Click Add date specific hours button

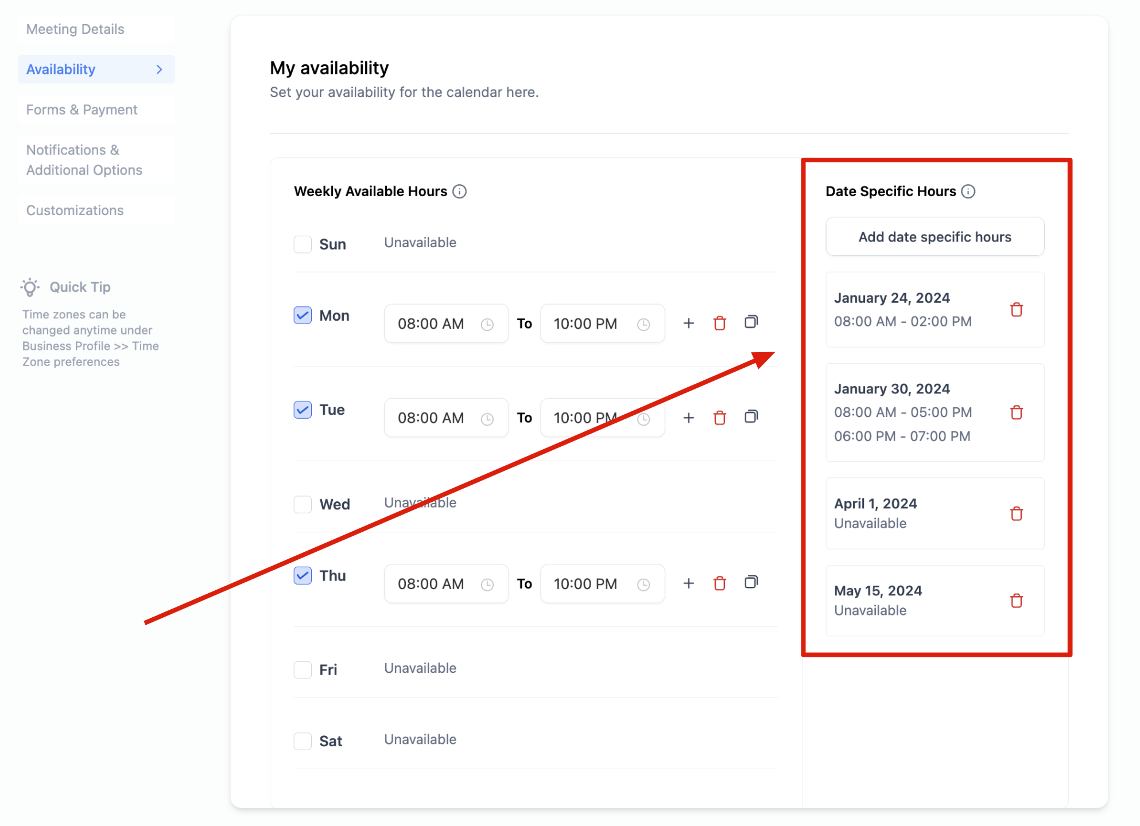(x=934, y=237)
